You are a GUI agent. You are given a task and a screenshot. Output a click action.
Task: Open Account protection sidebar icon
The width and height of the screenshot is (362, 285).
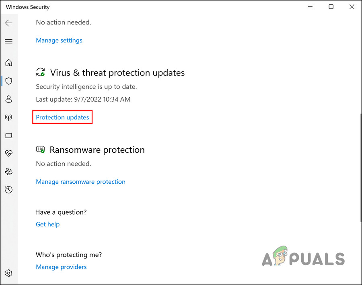8,99
